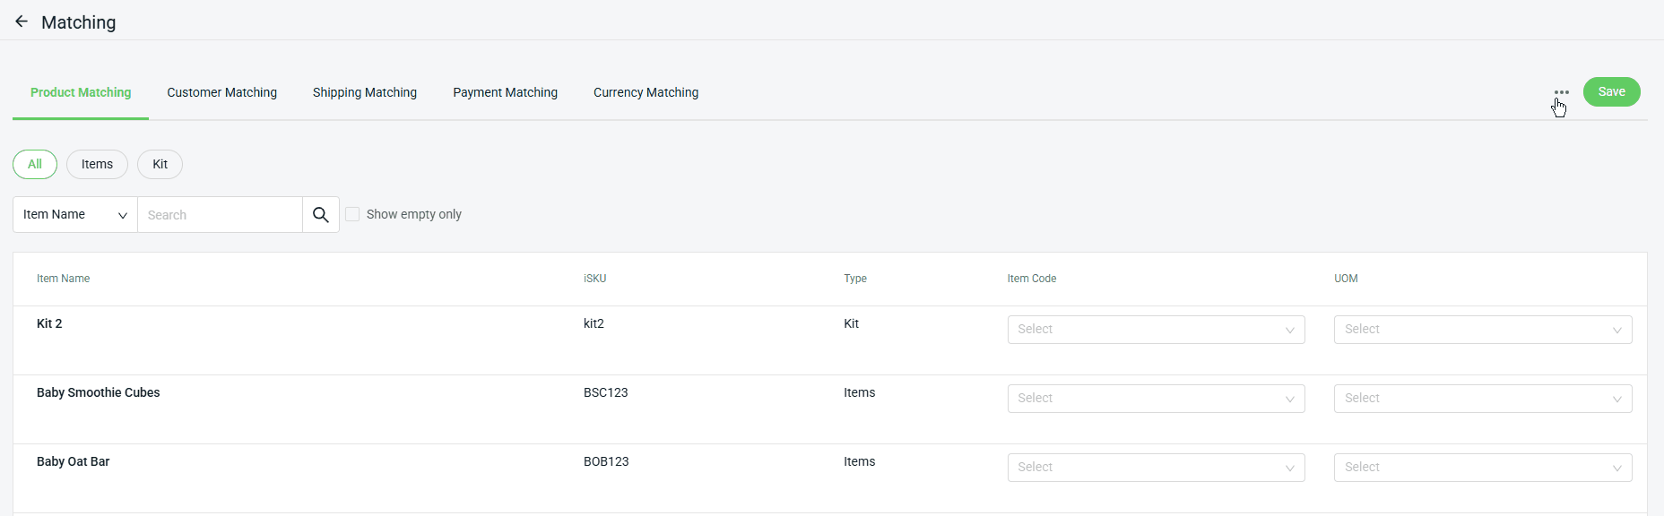
Task: Switch to the Shipping Matching tab
Action: coord(365,92)
